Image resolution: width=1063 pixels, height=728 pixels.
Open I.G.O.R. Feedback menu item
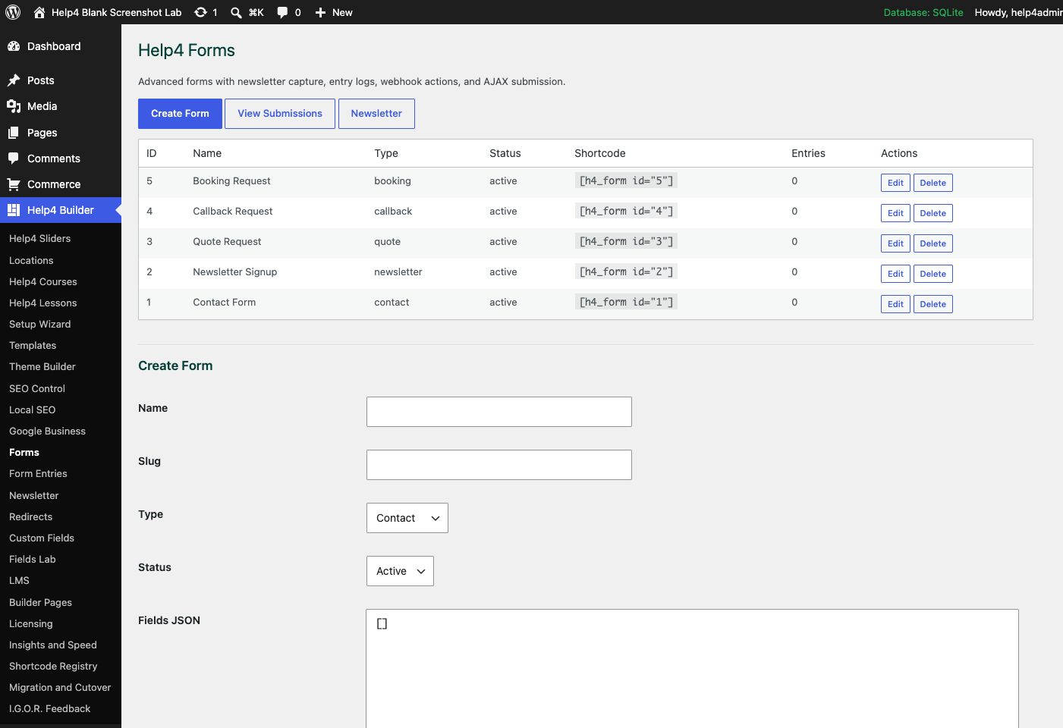[x=50, y=708]
